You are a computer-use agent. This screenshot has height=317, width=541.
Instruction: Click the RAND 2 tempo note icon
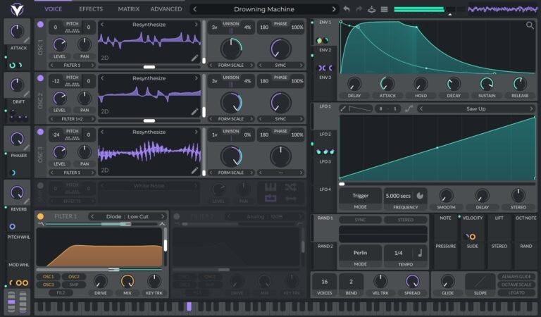coord(420,253)
